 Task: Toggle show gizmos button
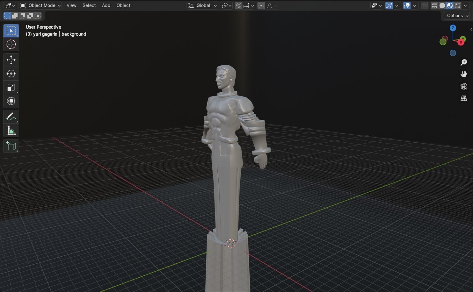tap(389, 5)
